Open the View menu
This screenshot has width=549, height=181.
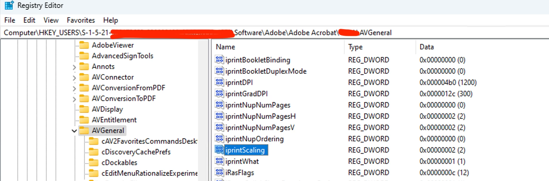[x=51, y=20]
